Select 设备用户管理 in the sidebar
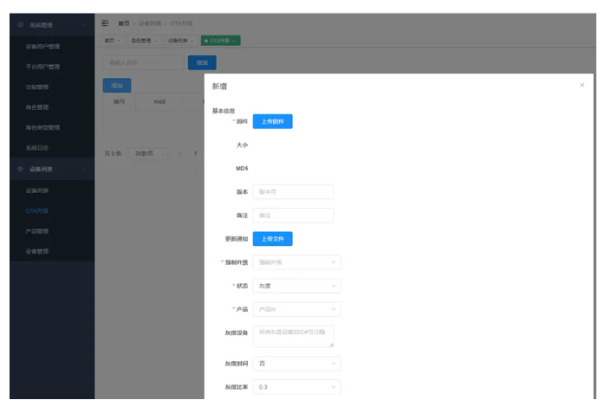The height and width of the screenshot is (413, 605). [x=42, y=47]
